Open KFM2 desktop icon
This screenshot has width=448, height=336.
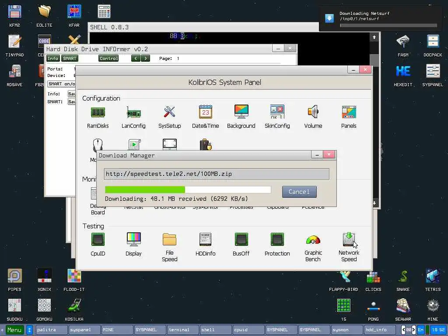point(14,12)
